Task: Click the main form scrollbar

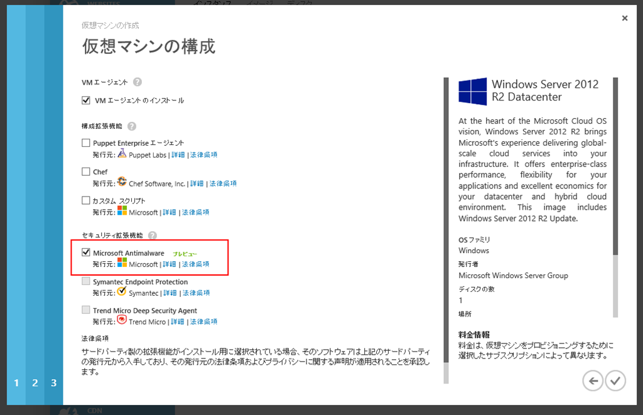Action: 446,230
